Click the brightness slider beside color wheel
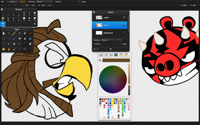The width and height of the screenshot is (200, 125). pos(129,79)
